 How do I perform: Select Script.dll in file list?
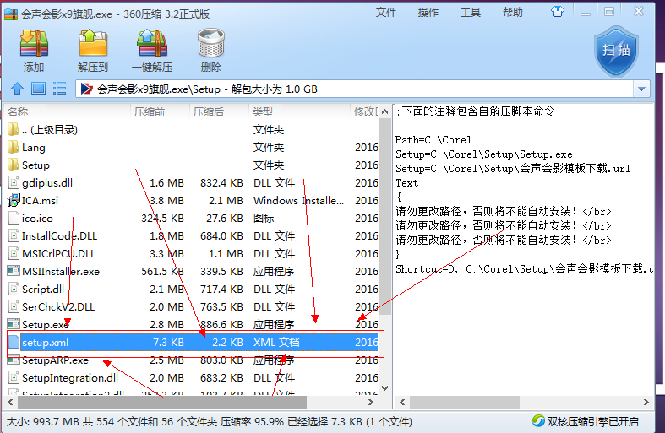tap(43, 289)
